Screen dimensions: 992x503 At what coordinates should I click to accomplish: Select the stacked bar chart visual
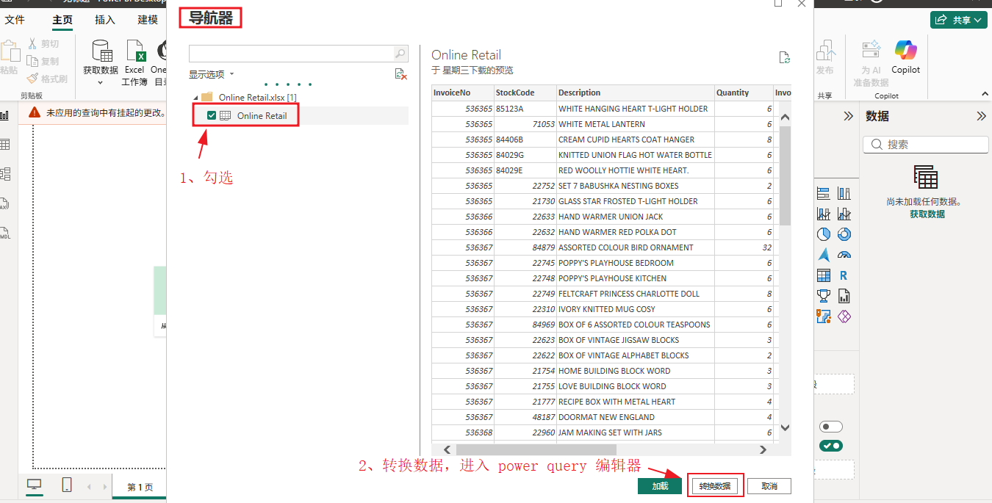824,193
